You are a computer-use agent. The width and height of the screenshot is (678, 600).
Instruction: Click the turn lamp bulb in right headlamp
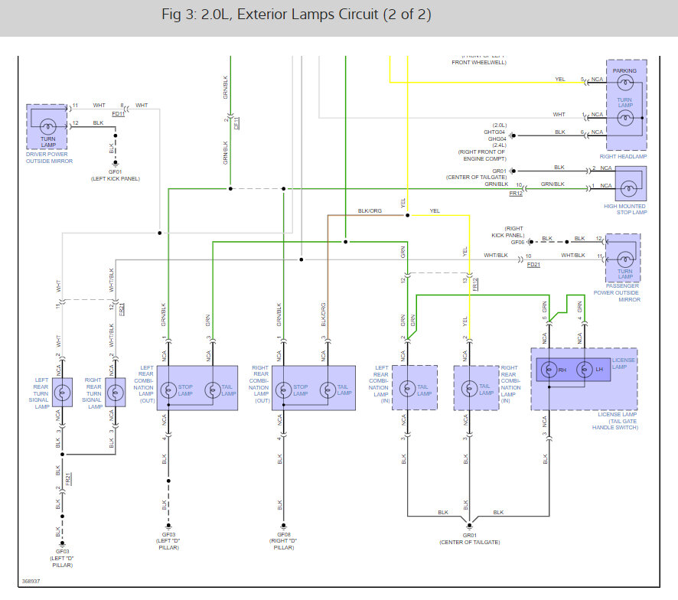pyautogui.click(x=625, y=118)
